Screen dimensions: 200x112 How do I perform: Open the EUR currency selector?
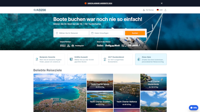pyautogui.click(x=161, y=10)
